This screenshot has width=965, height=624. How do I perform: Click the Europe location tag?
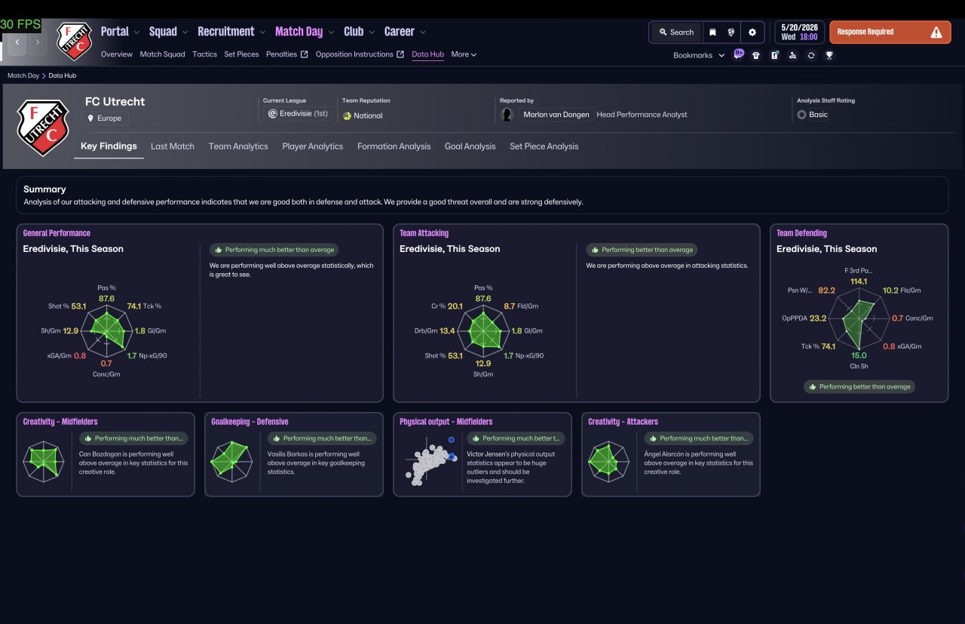click(x=105, y=118)
